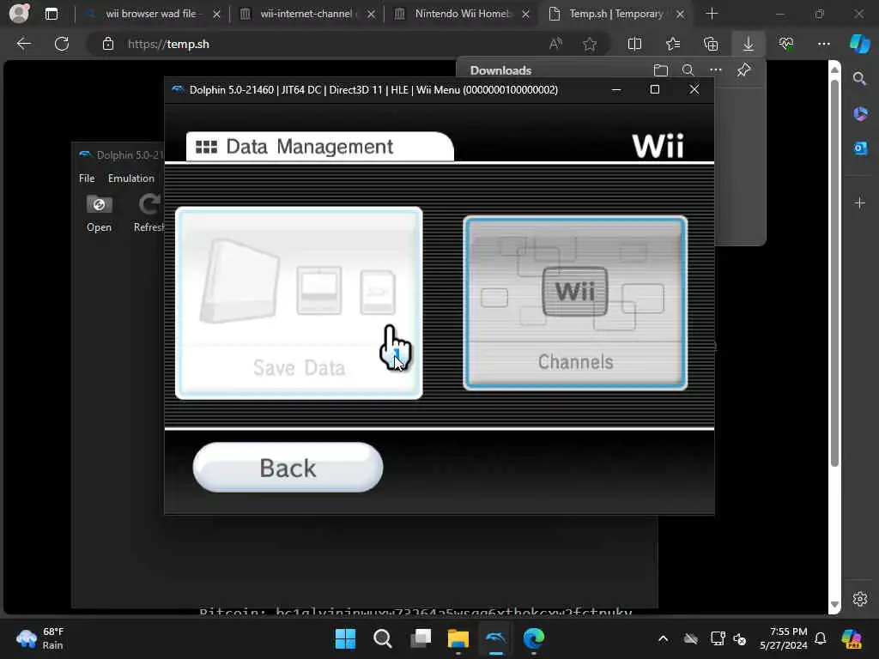Image resolution: width=879 pixels, height=659 pixels.
Task: Open more options in Downloads panel
Action: coord(716,70)
